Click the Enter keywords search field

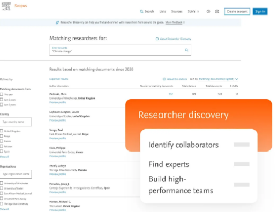pos(120,50)
